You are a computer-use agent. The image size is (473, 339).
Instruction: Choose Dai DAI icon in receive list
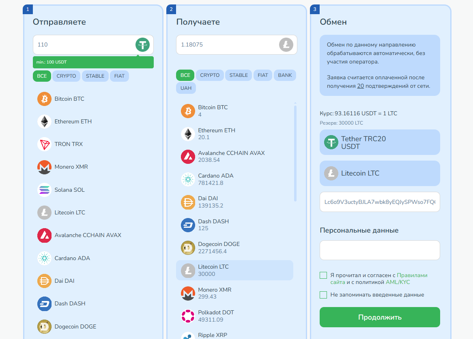(188, 202)
